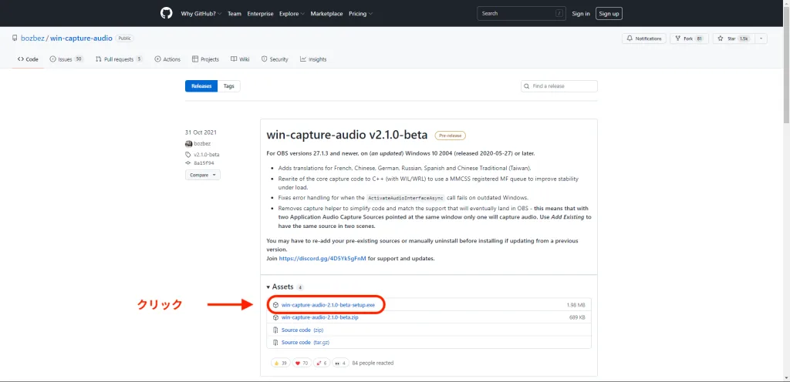Click the file icon beside Source code (zip)
The height and width of the screenshot is (382, 790).
pyautogui.click(x=275, y=330)
